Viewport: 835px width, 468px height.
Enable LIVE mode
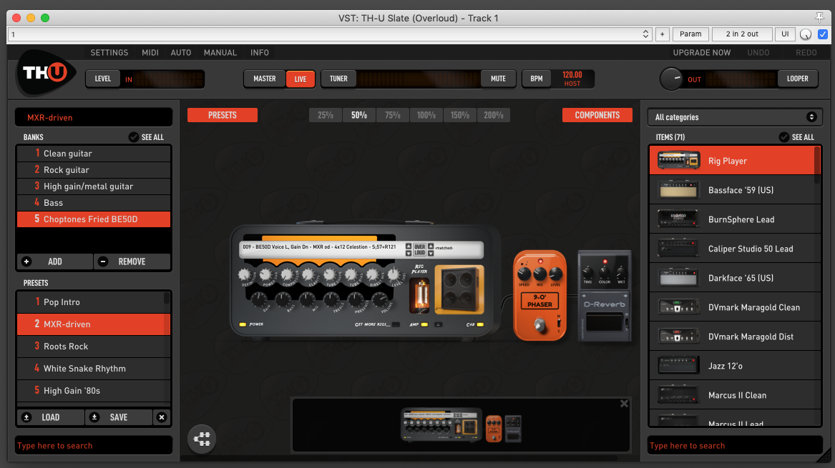point(301,79)
